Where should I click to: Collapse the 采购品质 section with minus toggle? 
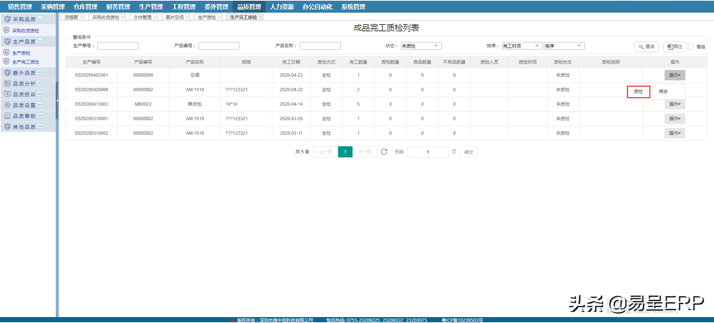coord(40,19)
